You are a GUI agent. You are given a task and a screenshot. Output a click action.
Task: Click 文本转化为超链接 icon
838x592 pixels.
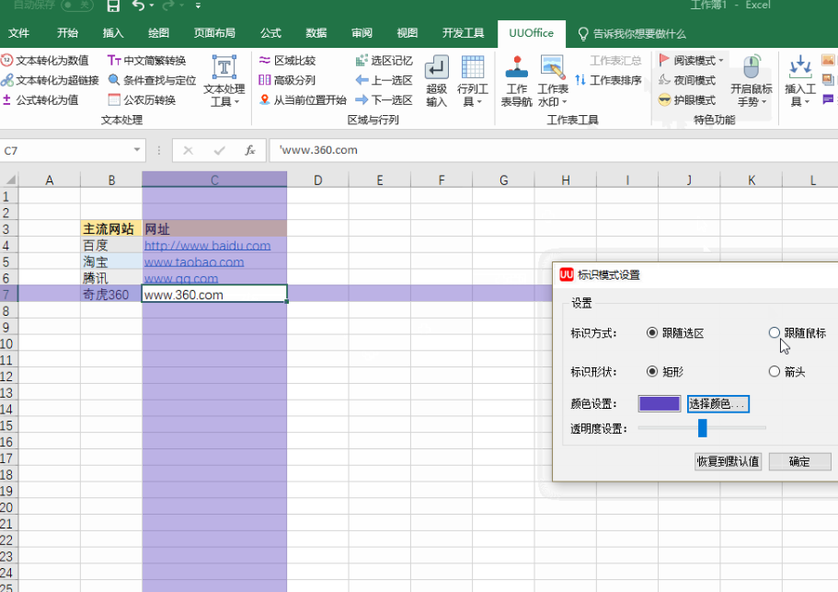pos(7,80)
